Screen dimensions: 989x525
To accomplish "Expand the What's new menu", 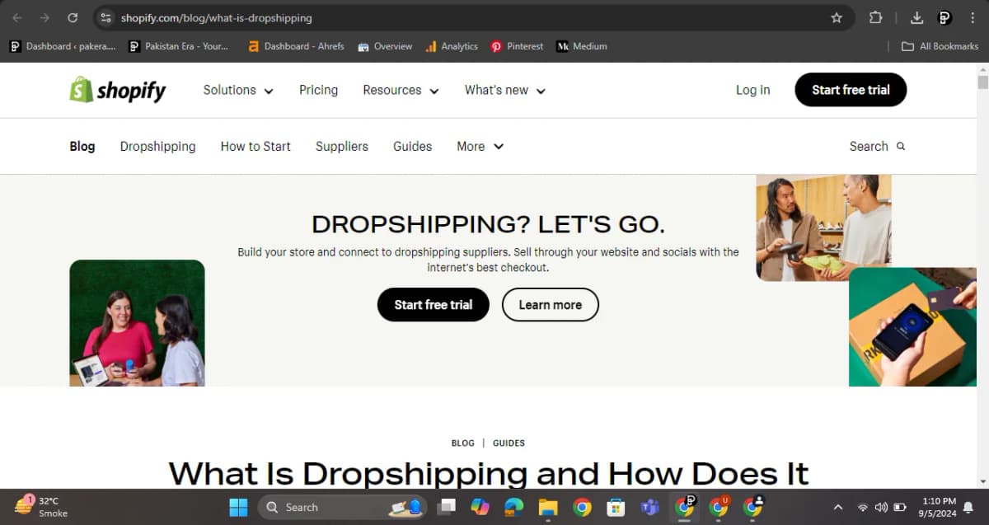I will [505, 90].
